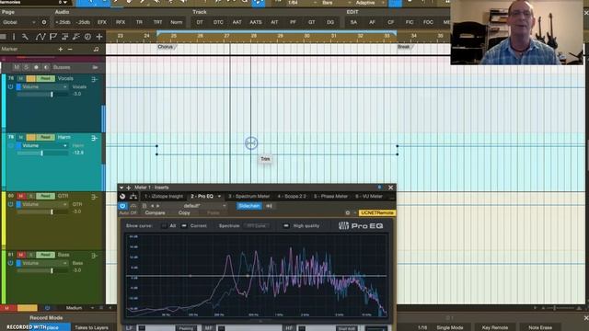The image size is (589, 331).
Task: Click the Copy button in Pro EQ
Action: pyautogui.click(x=184, y=213)
